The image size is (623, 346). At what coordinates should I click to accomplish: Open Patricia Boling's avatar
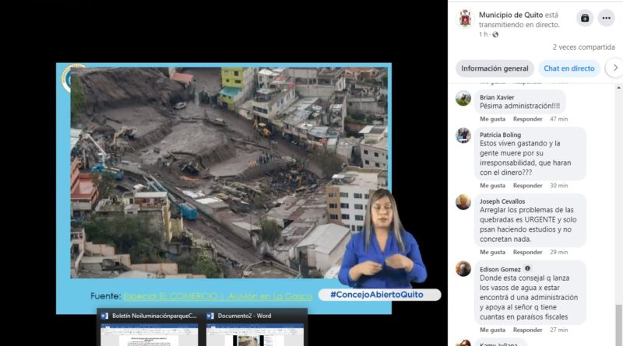tap(463, 136)
